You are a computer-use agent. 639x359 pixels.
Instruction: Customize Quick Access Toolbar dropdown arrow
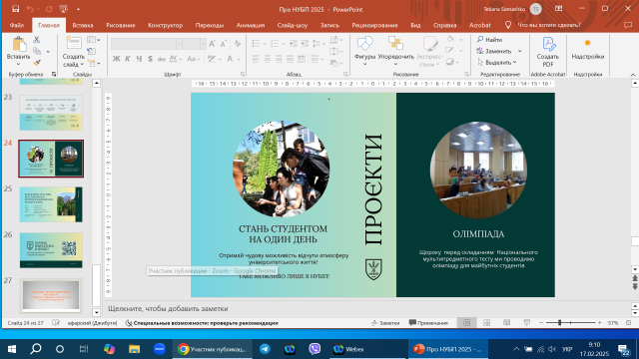coord(78,9)
